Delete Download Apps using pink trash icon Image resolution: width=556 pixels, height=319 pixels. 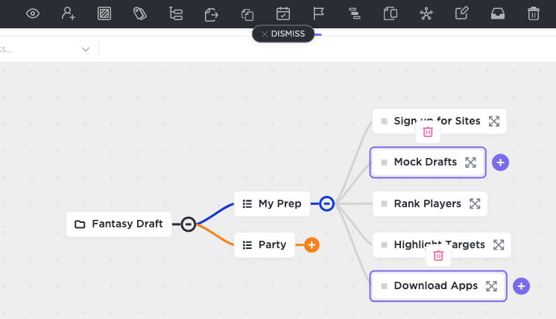click(x=438, y=256)
